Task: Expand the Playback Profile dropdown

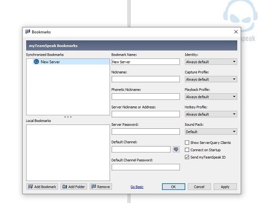Action: pyautogui.click(x=211, y=97)
